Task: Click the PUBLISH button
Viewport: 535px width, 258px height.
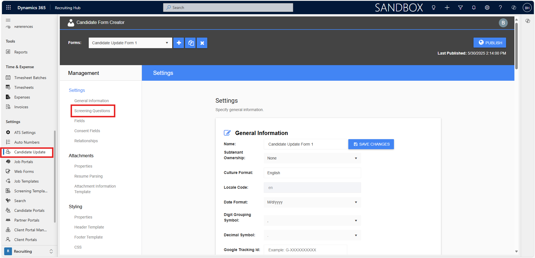Action: (x=490, y=43)
